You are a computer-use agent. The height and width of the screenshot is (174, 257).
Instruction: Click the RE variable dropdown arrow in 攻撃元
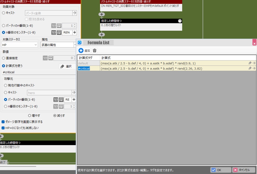(x=74, y=99)
